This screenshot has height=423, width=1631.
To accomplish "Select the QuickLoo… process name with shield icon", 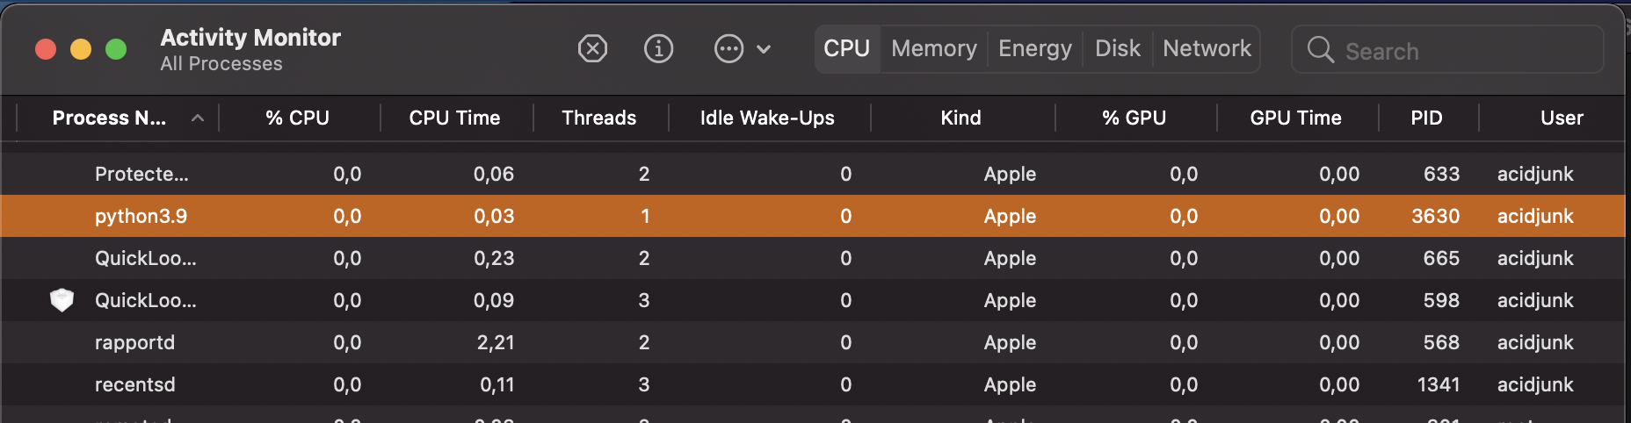I will pyautogui.click(x=146, y=300).
